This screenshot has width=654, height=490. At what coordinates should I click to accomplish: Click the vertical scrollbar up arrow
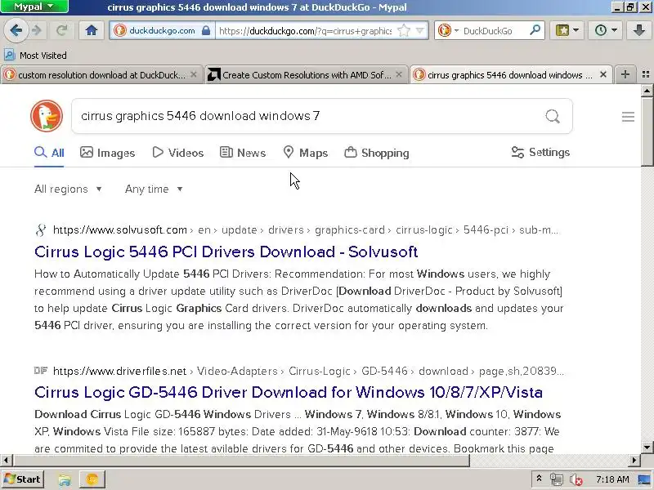(x=647, y=90)
